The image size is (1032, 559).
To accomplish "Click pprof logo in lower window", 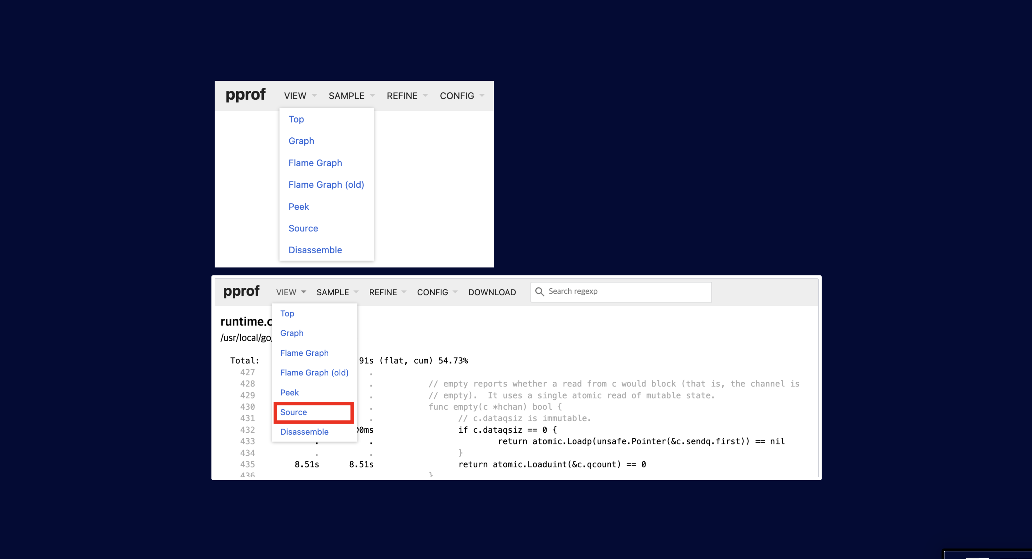I will click(241, 291).
